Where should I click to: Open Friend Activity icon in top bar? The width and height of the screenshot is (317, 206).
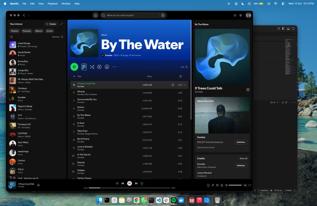240,15
